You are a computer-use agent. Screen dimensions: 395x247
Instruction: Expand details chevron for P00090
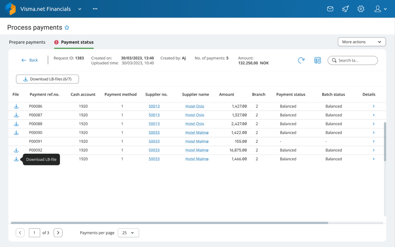point(374,133)
